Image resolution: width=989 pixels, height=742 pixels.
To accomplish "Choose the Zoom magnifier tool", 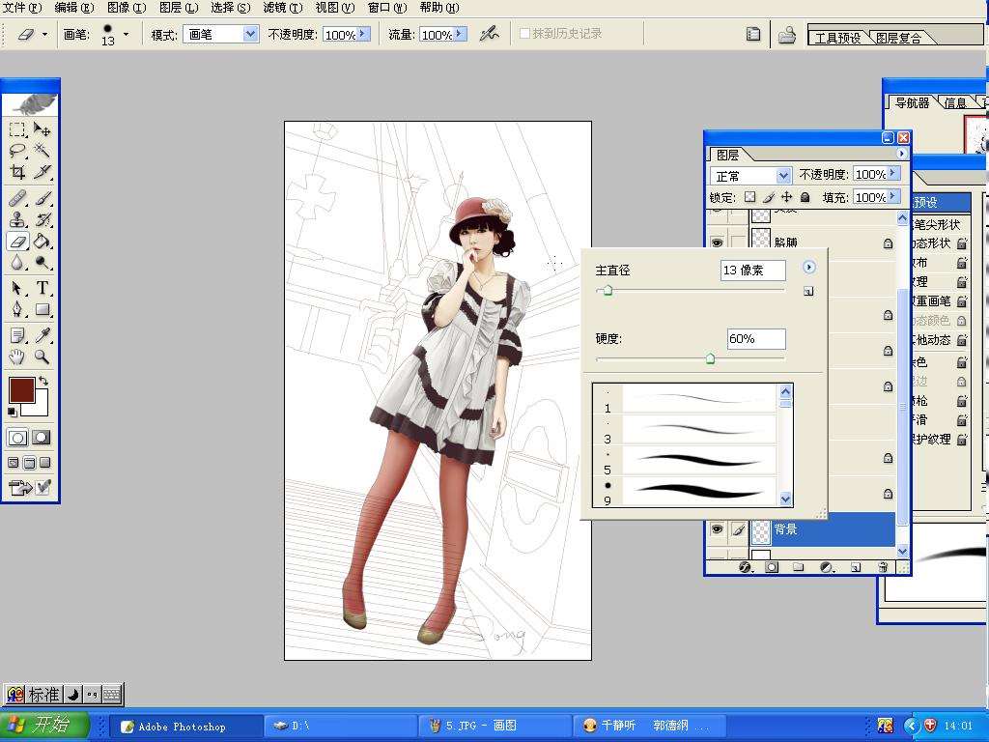I will [x=42, y=357].
